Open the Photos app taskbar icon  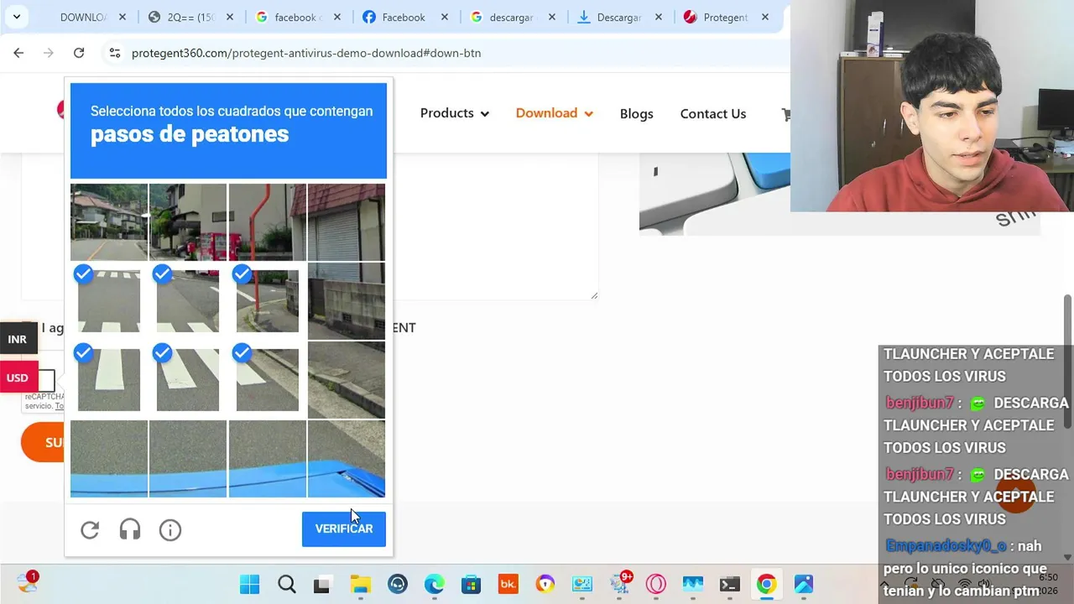(x=803, y=584)
